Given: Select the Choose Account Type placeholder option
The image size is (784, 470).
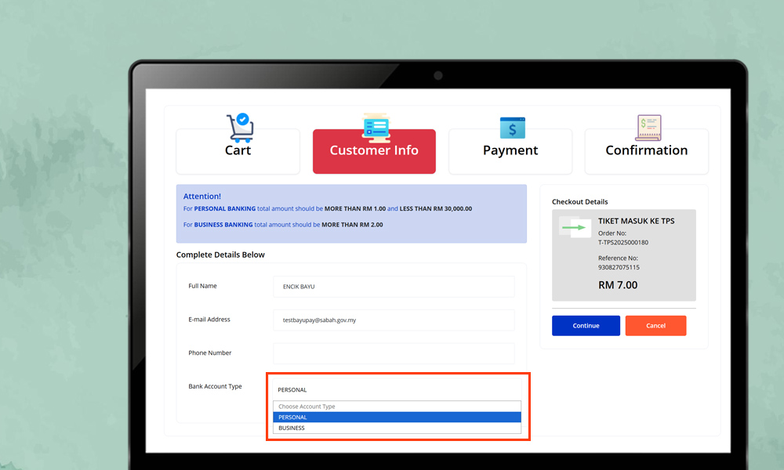Looking at the screenshot, I should [x=397, y=407].
